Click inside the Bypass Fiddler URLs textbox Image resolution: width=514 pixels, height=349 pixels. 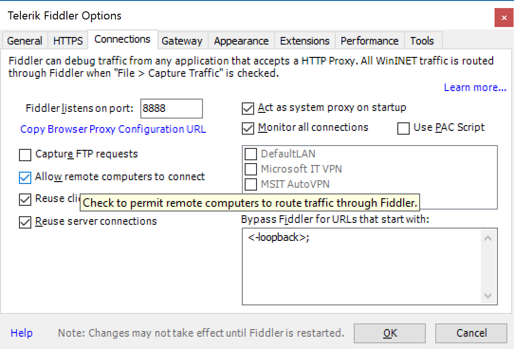click(362, 270)
